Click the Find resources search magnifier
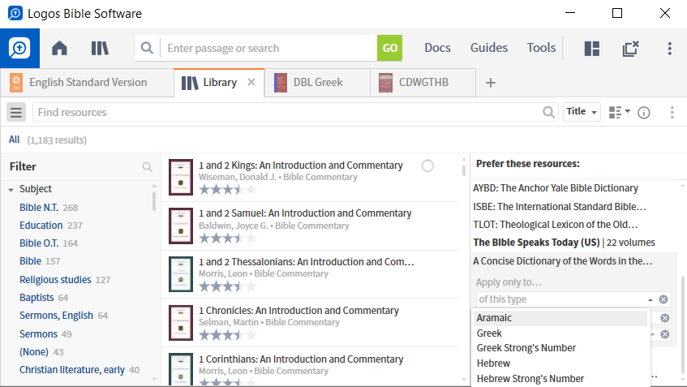The height and width of the screenshot is (387, 687). [x=548, y=112]
